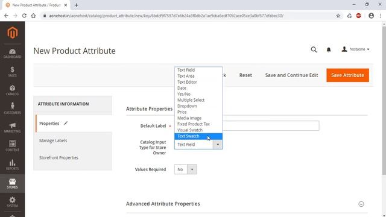The height and width of the screenshot is (217, 386).
Task: Open the Stores sidebar menu
Action: [x=12, y=183]
